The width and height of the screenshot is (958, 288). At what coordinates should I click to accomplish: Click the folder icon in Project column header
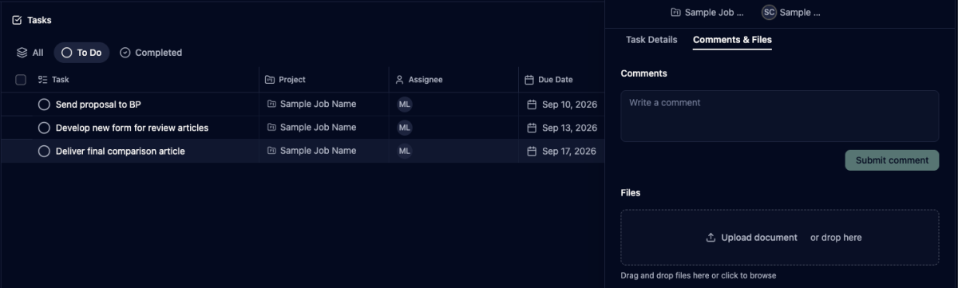pos(270,80)
